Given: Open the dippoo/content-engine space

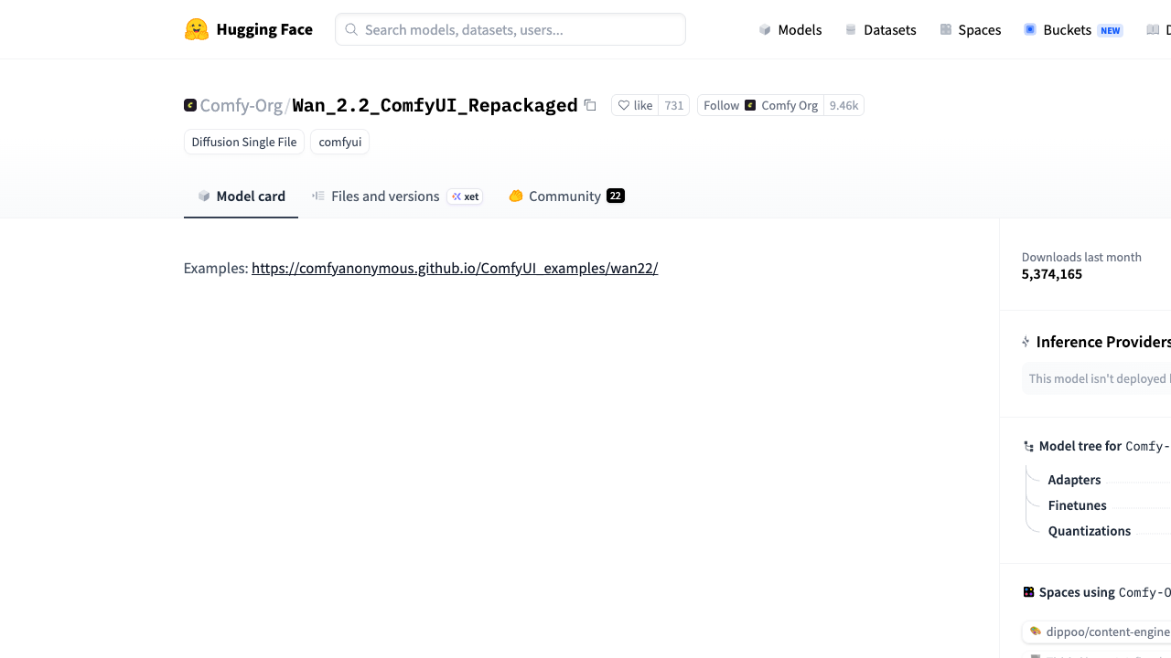Looking at the screenshot, I should [x=1097, y=631].
